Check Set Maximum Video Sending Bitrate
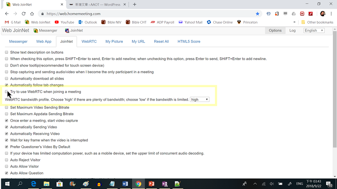 (7, 108)
